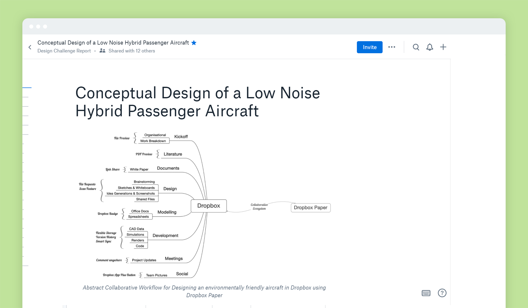Go back using the left chevron arrow

tap(30, 47)
